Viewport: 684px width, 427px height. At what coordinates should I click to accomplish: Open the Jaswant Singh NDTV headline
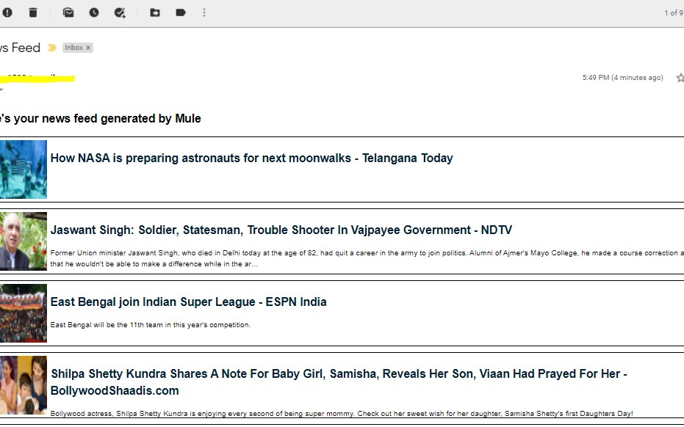[x=281, y=230]
